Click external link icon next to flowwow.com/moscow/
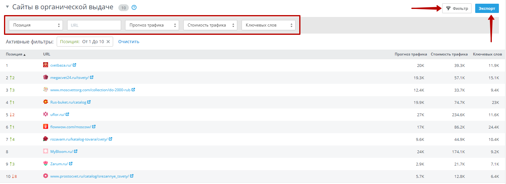This screenshot has width=506, height=184. [94, 127]
